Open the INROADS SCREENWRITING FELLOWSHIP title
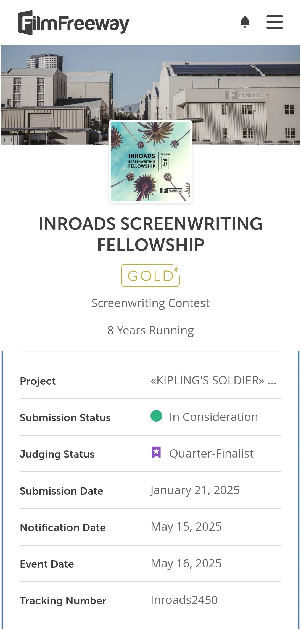Screen dimensions: 301x630 point(150,234)
